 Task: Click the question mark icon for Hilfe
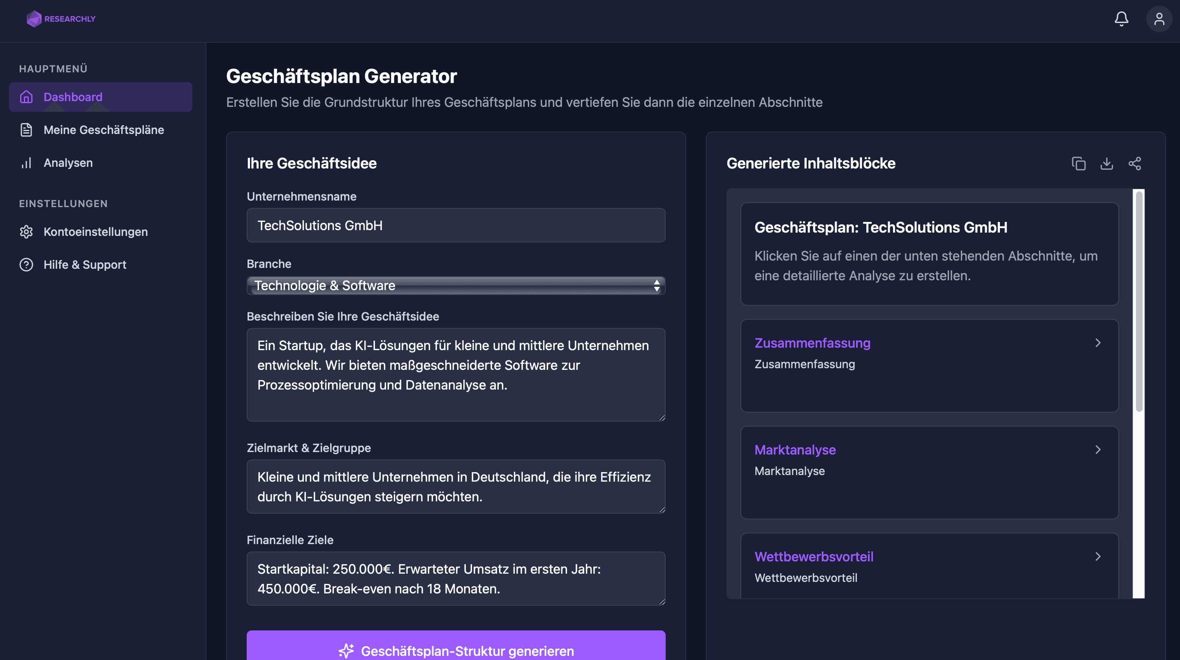[26, 265]
